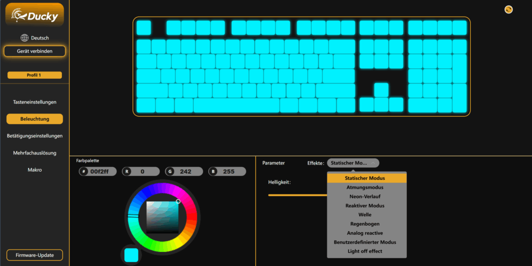Click the current color preview square
The height and width of the screenshot is (266, 532).
pos(131,255)
